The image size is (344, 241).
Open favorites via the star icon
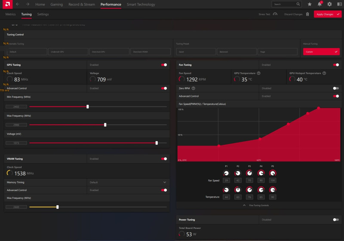pos(310,4)
